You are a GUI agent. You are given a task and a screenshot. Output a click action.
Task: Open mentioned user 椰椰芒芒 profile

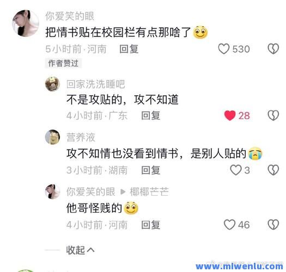pyautogui.click(x=149, y=191)
